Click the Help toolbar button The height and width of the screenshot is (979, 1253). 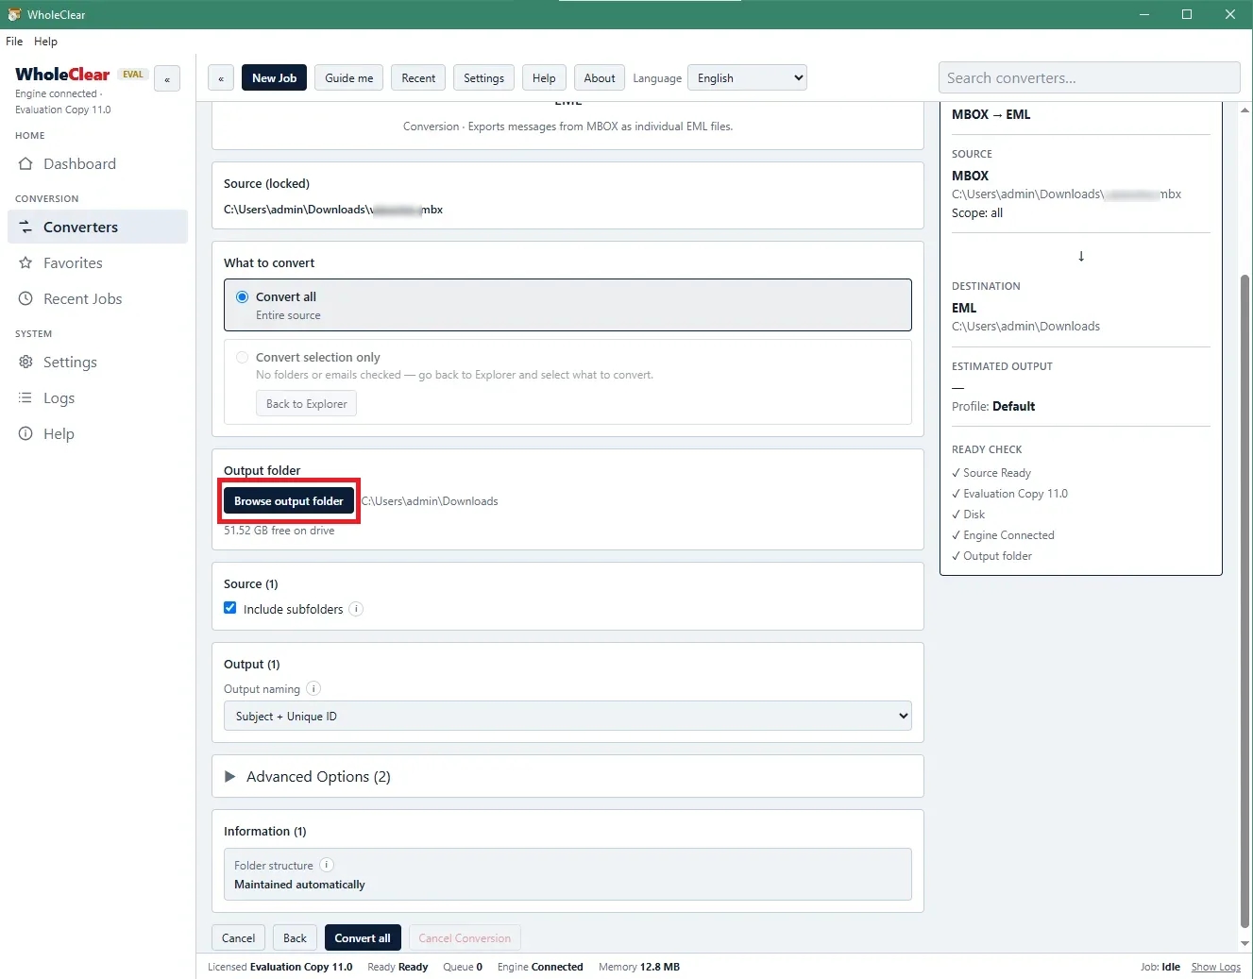[544, 78]
